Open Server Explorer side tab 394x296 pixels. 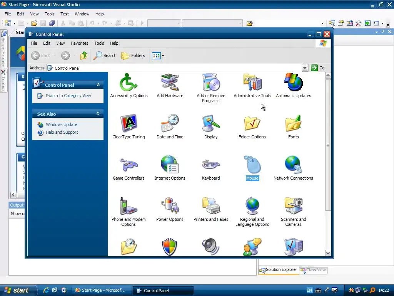[x=3, y=49]
